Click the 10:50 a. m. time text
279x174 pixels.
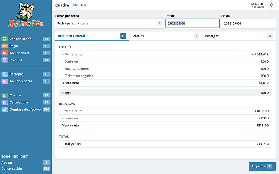coord(257,4)
